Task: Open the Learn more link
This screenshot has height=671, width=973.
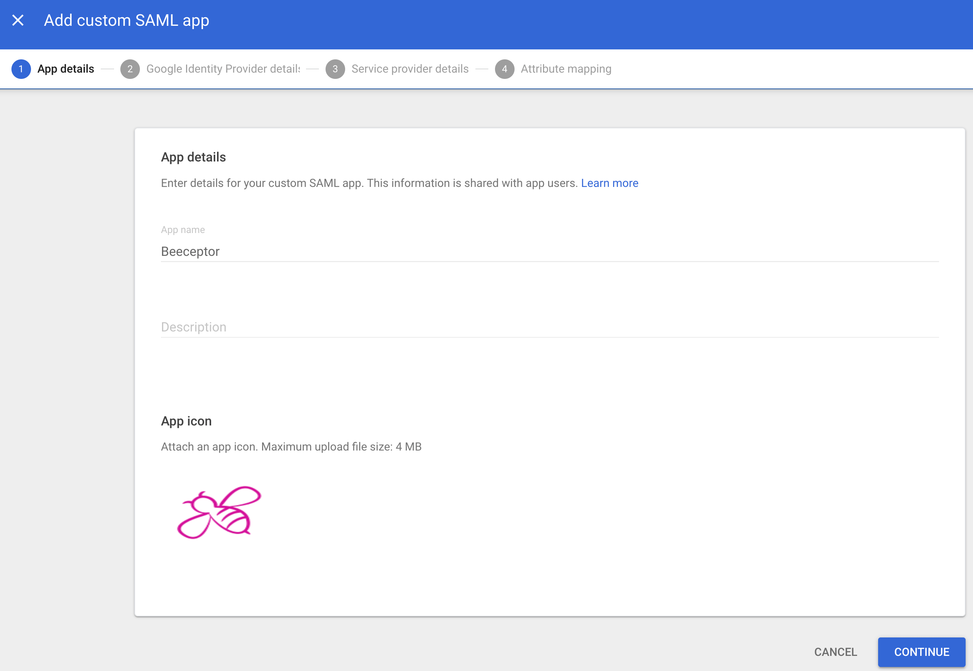Action: click(609, 183)
